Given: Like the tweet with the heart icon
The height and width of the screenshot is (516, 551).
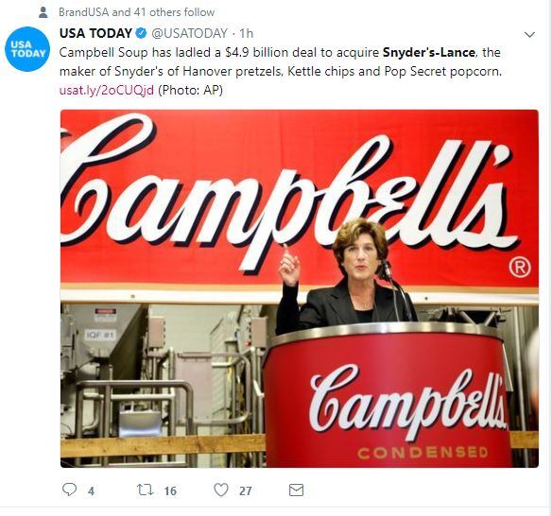Looking at the screenshot, I should pos(221,490).
